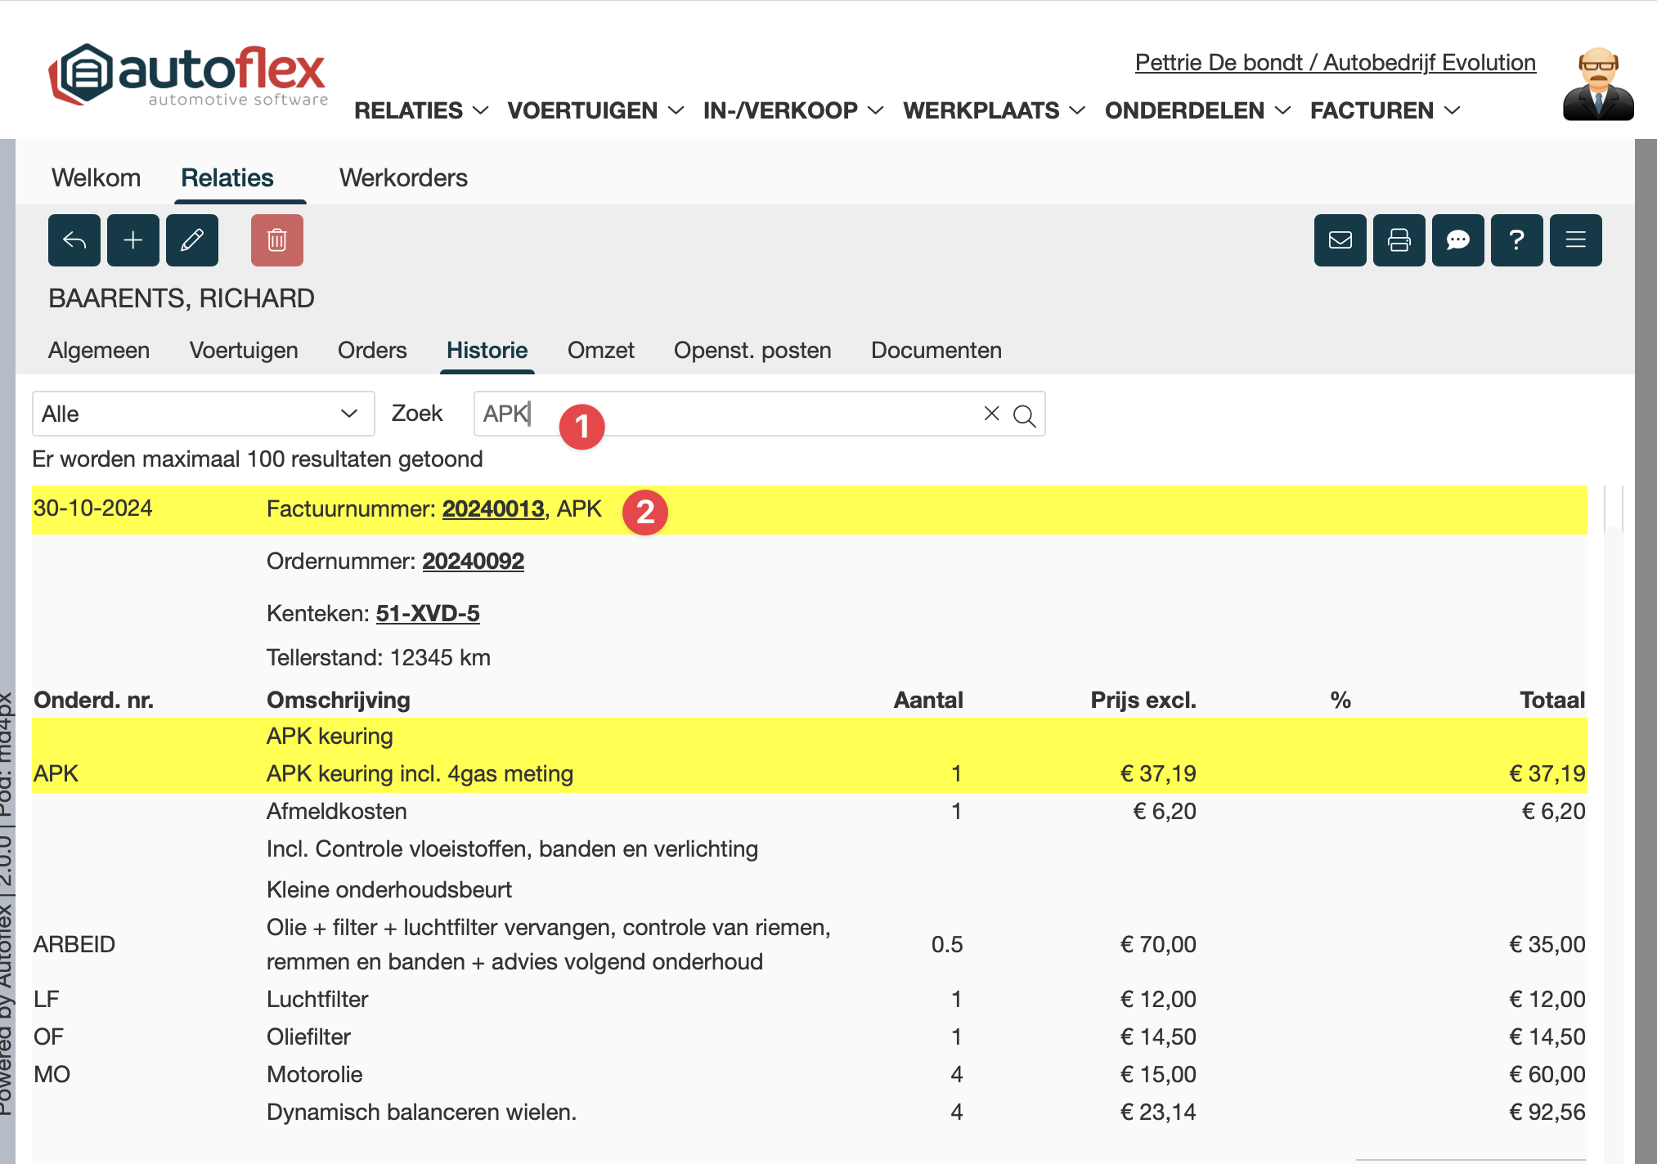The image size is (1657, 1164).
Task: Expand the Alle filter dropdown
Action: click(203, 414)
